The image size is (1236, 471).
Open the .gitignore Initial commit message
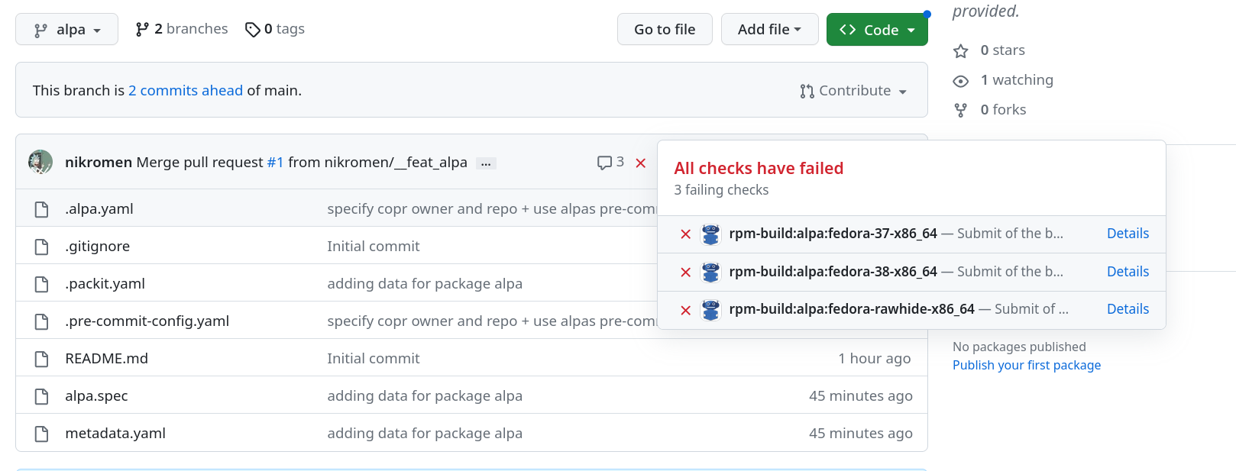coord(374,246)
